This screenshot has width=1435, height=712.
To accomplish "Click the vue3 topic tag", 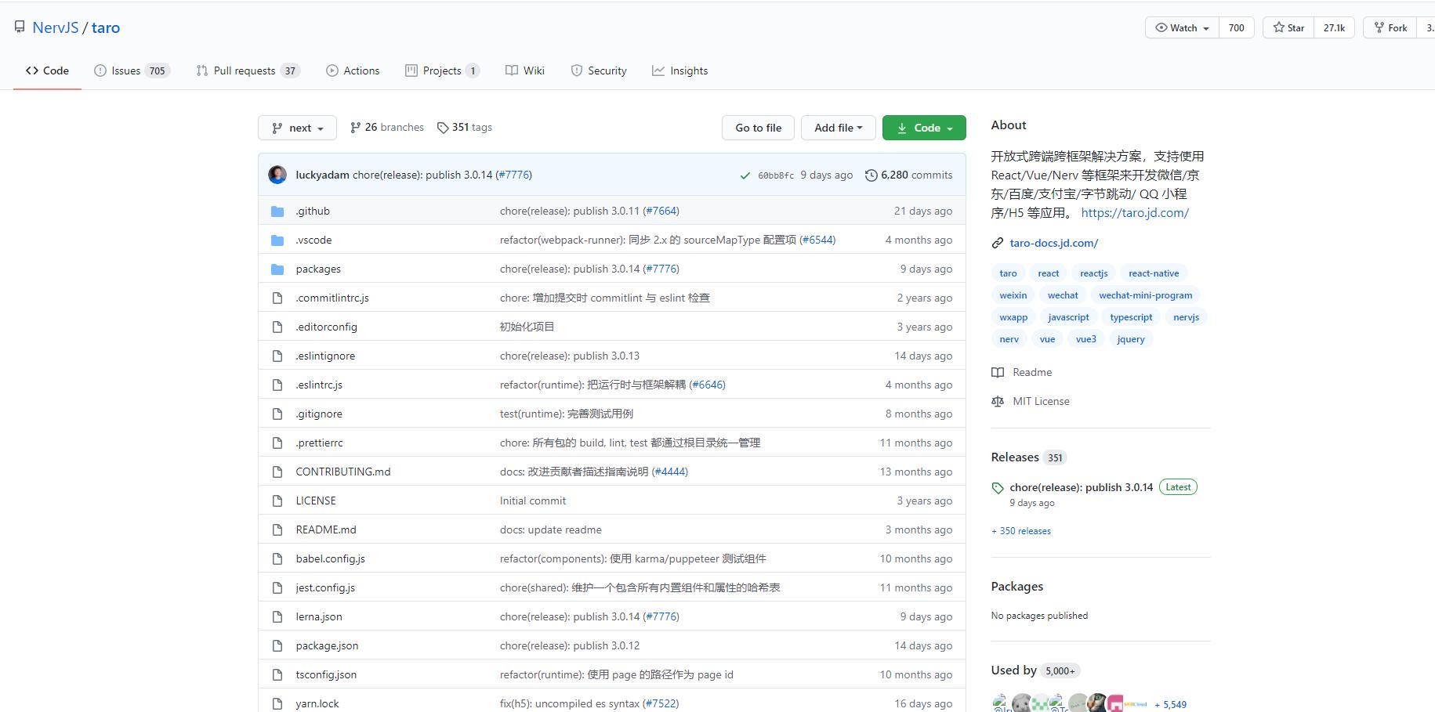I will click(x=1086, y=339).
